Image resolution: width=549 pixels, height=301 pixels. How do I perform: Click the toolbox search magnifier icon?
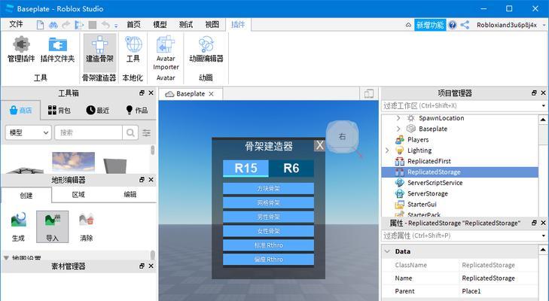[x=130, y=132]
